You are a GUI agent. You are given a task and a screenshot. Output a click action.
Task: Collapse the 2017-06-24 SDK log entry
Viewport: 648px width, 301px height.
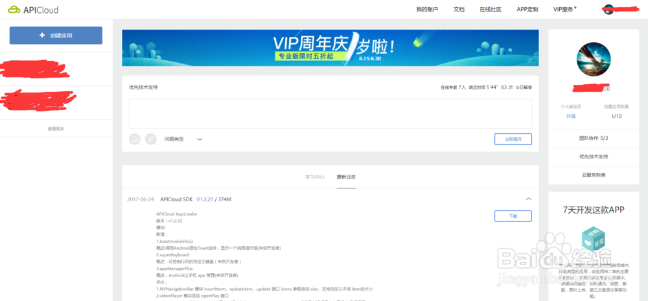(529, 199)
